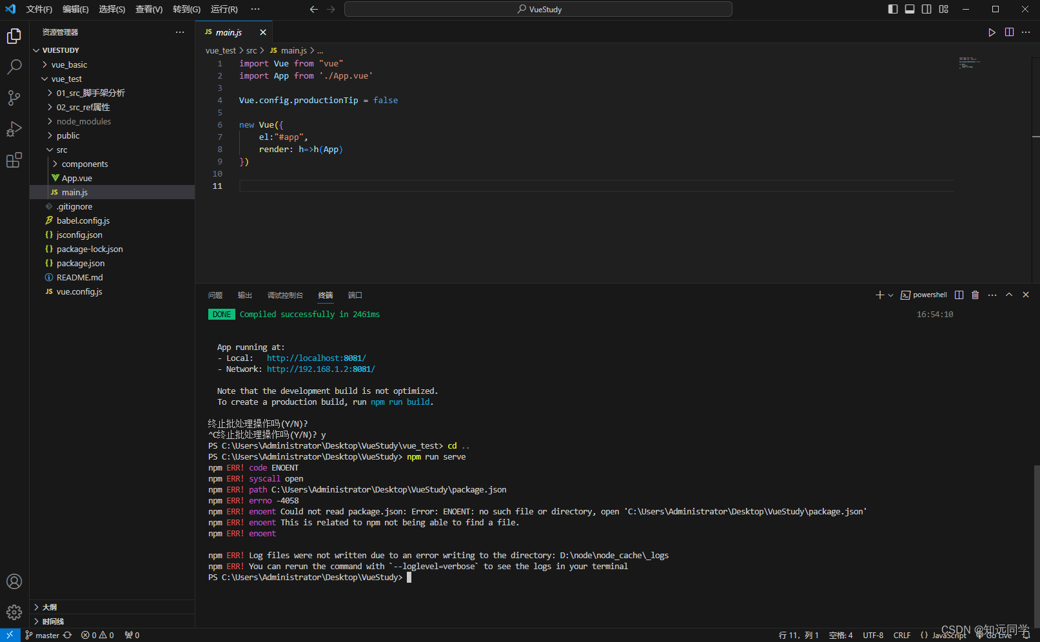Close the main.js editor tab

tap(263, 32)
